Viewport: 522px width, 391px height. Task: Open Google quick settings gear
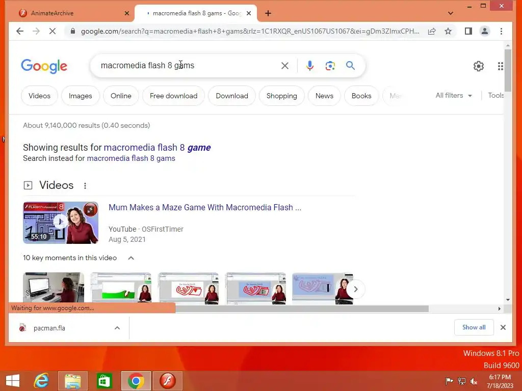[478, 66]
